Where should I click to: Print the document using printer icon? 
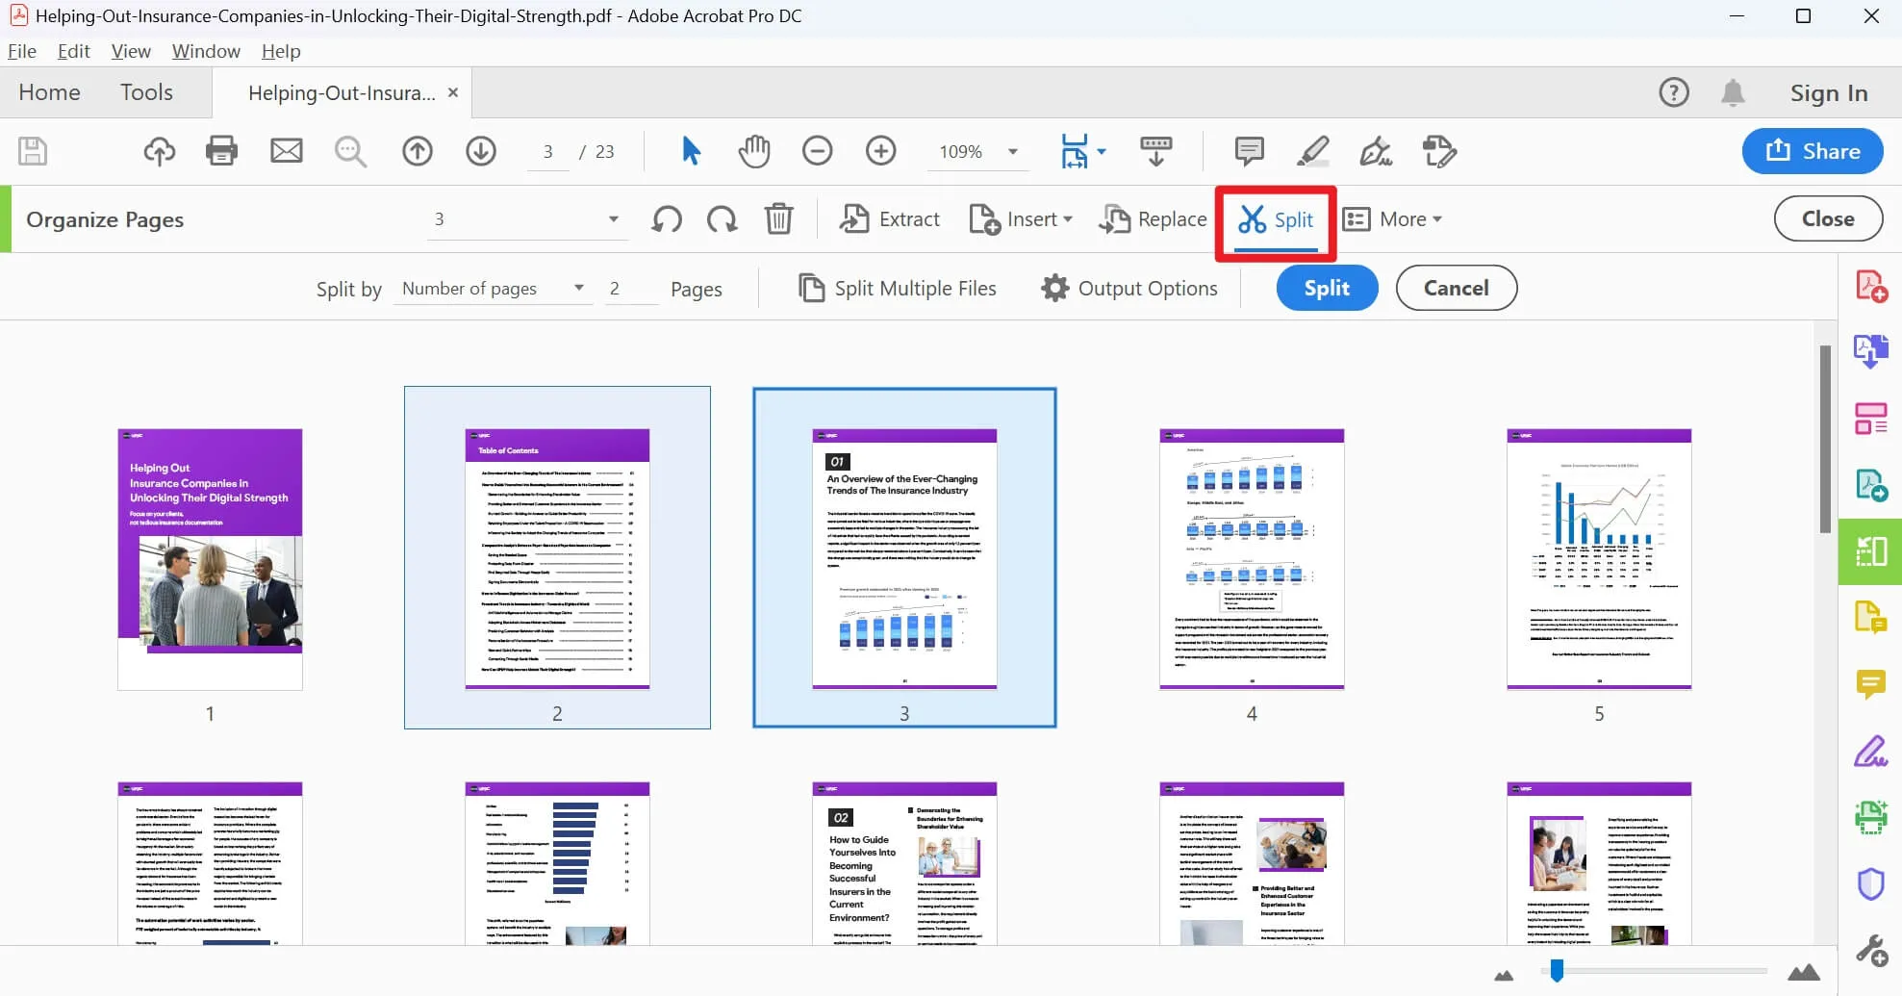point(221,151)
